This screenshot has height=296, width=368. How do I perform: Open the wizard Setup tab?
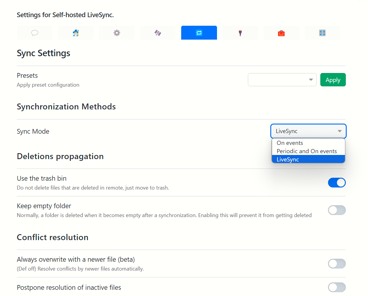pyautogui.click(x=76, y=33)
